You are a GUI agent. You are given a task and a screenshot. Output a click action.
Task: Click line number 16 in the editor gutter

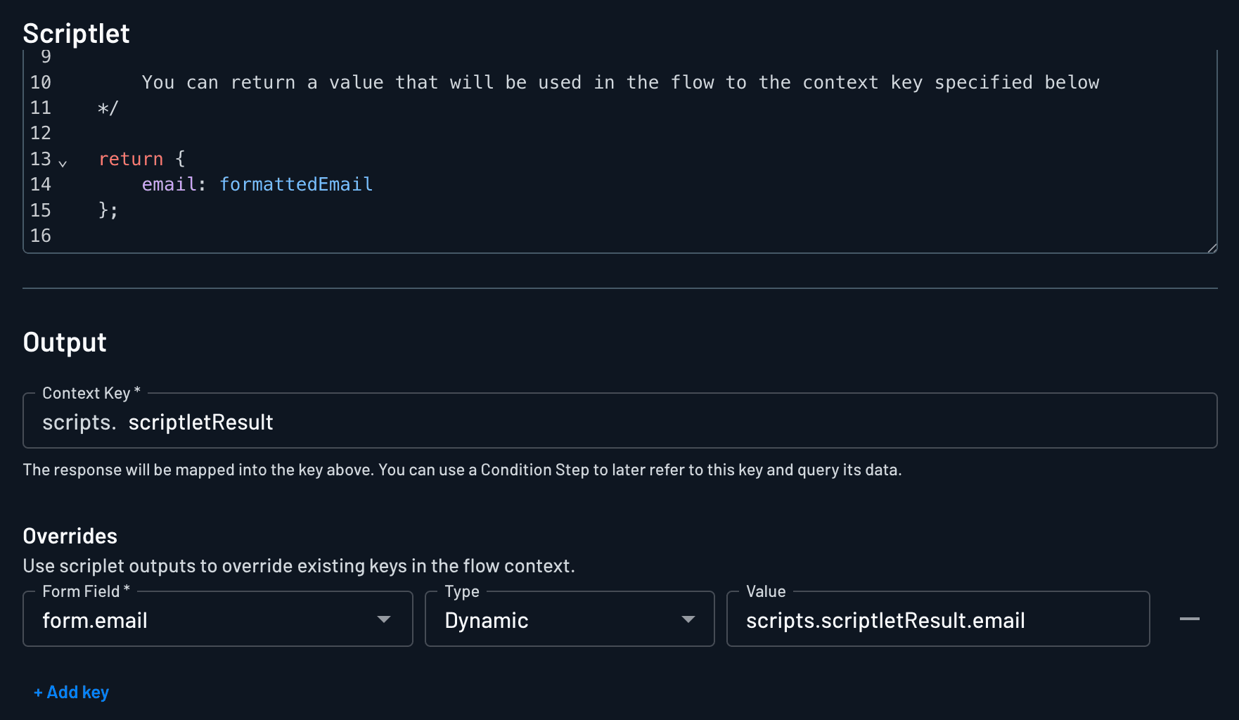point(41,236)
